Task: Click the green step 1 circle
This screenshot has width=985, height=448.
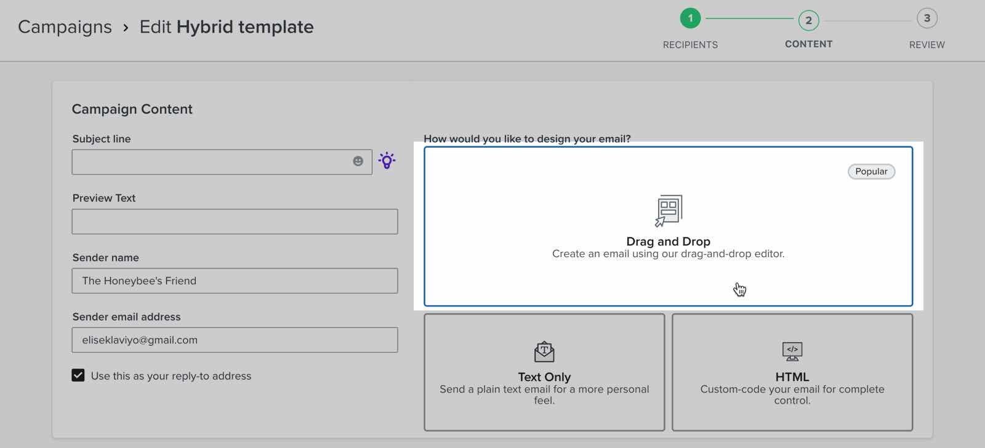Action: click(690, 18)
